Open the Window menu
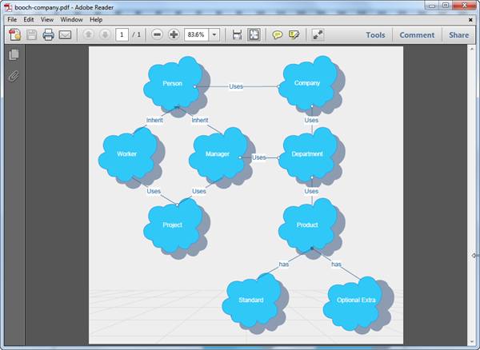This screenshot has height=350, width=480. (x=71, y=19)
